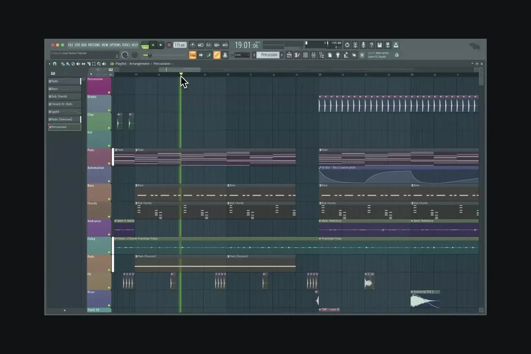Toggle the metronome icon
This screenshot has height=354, width=531.
click(193, 45)
